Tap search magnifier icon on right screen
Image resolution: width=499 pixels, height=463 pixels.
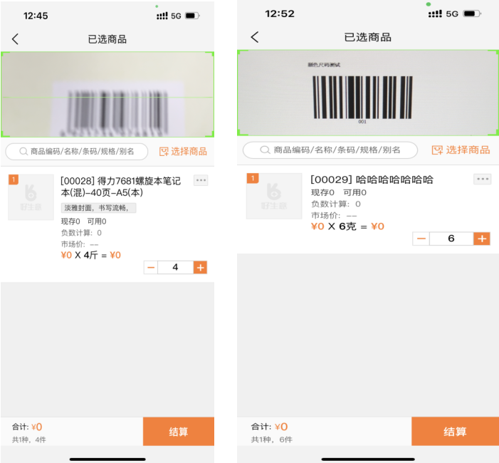(265, 150)
